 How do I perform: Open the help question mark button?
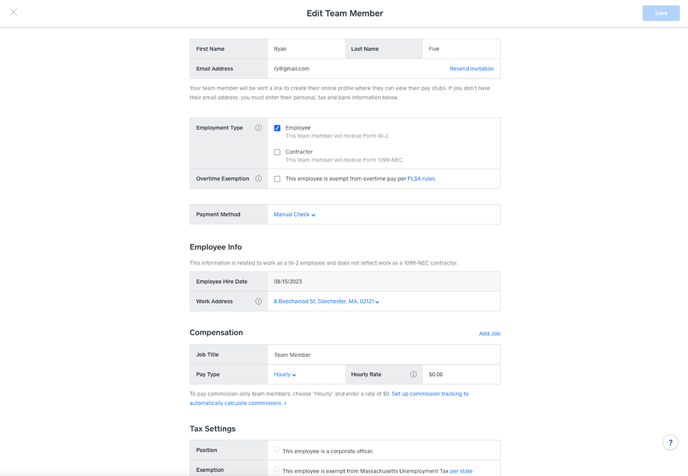pyautogui.click(x=670, y=443)
